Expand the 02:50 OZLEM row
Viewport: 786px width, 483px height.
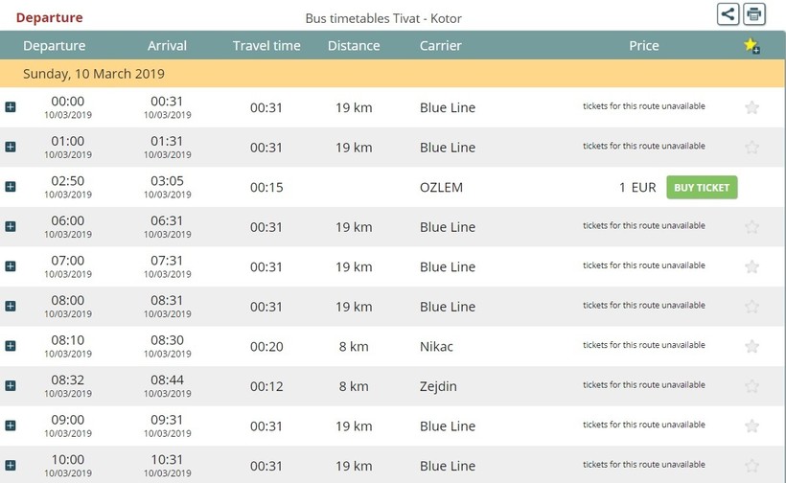coord(10,186)
